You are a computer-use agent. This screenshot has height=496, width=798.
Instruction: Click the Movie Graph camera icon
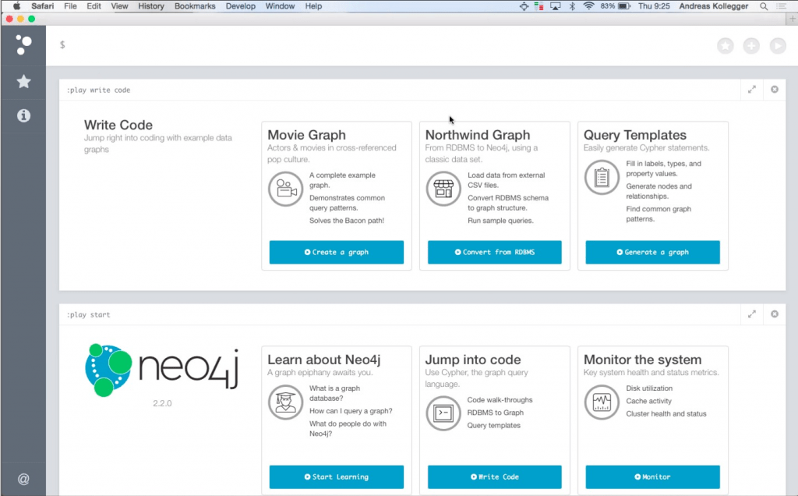[285, 189]
